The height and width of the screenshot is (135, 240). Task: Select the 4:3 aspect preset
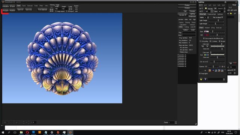pos(76,7)
